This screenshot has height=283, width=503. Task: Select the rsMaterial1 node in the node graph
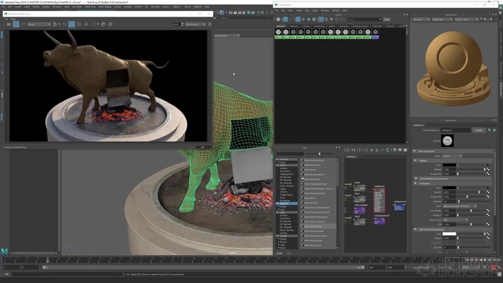pos(379,199)
